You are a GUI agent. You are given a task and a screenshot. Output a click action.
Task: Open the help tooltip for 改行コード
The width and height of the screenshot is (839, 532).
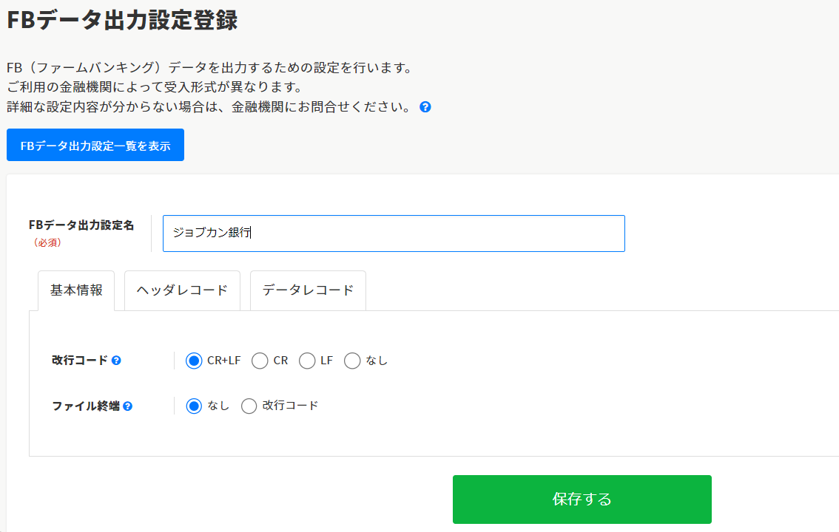(116, 361)
